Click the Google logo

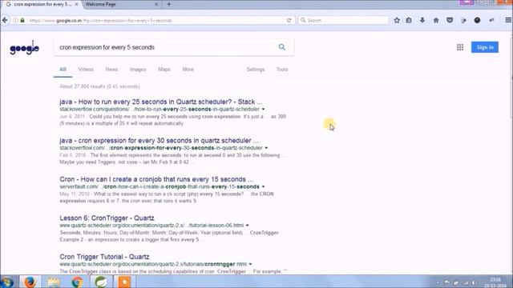pos(25,48)
